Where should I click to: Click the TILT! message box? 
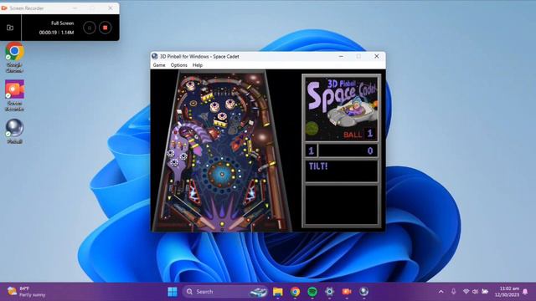[x=341, y=171]
